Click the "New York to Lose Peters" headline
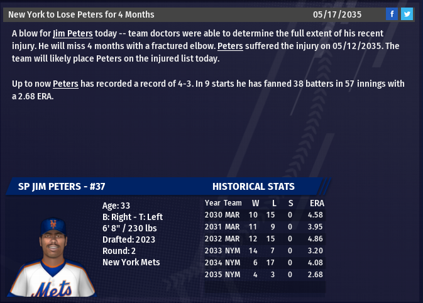Screen dimensions: 423x303 pos(81,14)
